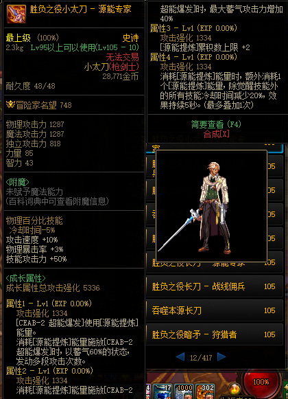Click 简要查看 (F4) to view summary
Screen dimensions: 288x399
(x=216, y=124)
